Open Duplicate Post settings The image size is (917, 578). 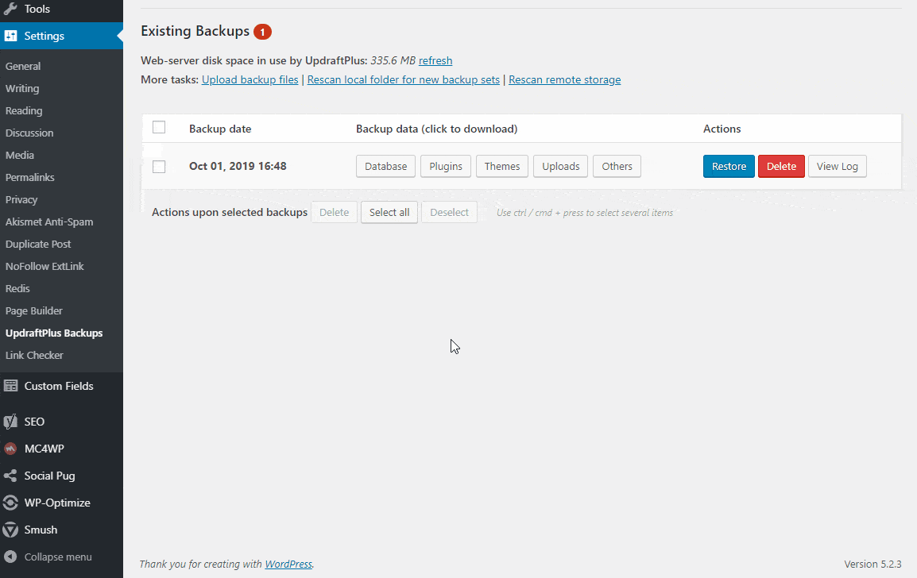(x=38, y=244)
